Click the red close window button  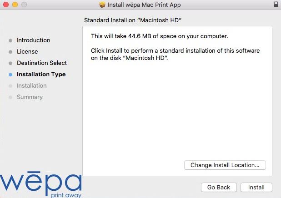click(x=6, y=5)
